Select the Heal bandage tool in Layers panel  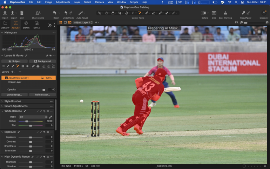tap(33, 66)
